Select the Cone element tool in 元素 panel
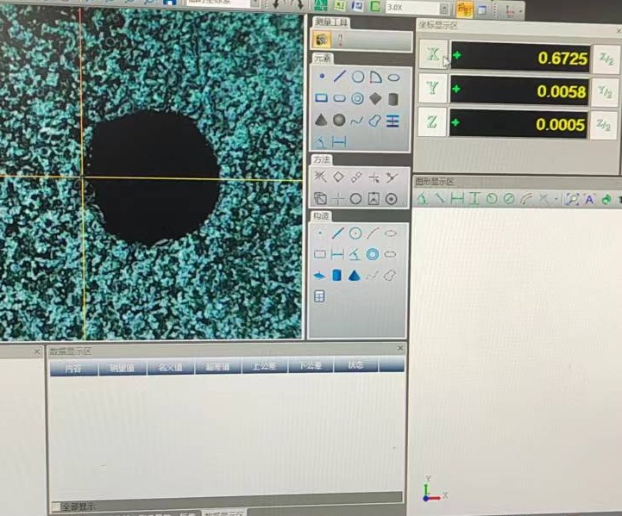622x516 pixels. [321, 121]
